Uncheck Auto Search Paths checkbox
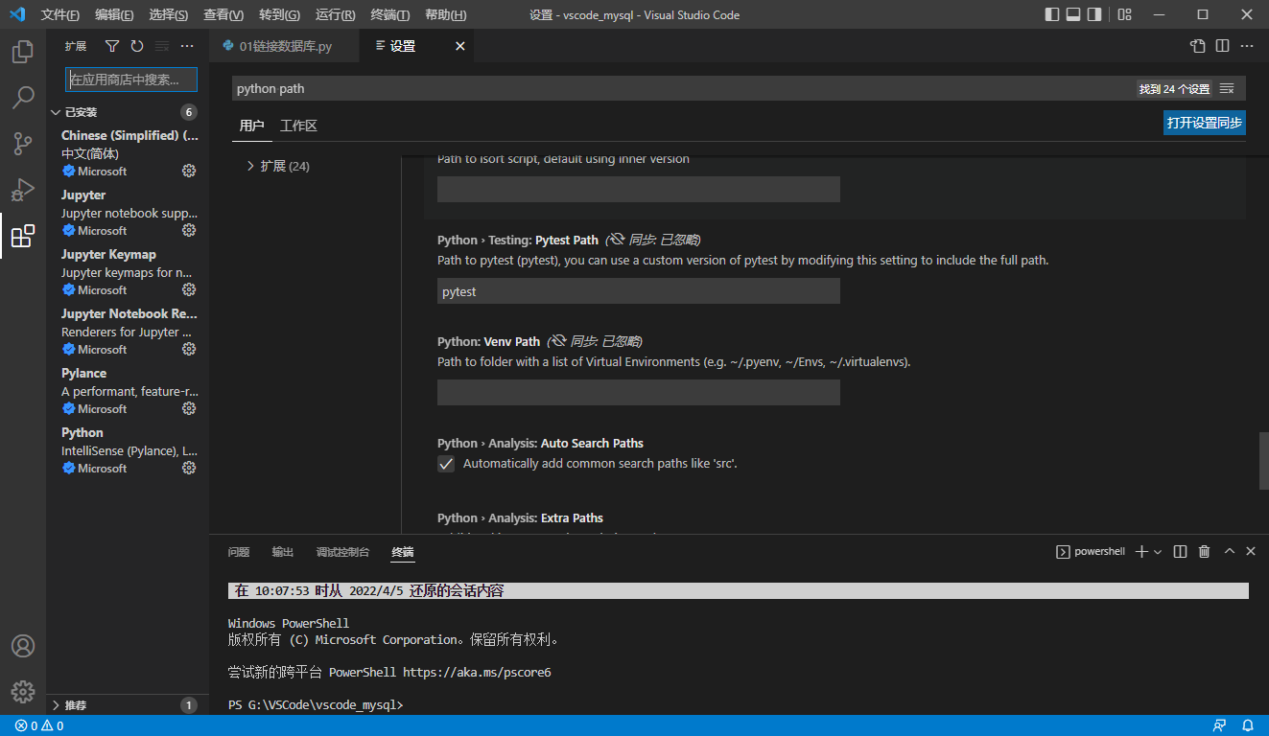 tap(446, 464)
